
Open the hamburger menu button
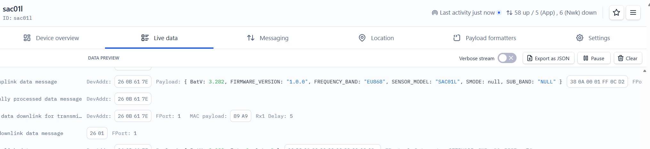(633, 13)
